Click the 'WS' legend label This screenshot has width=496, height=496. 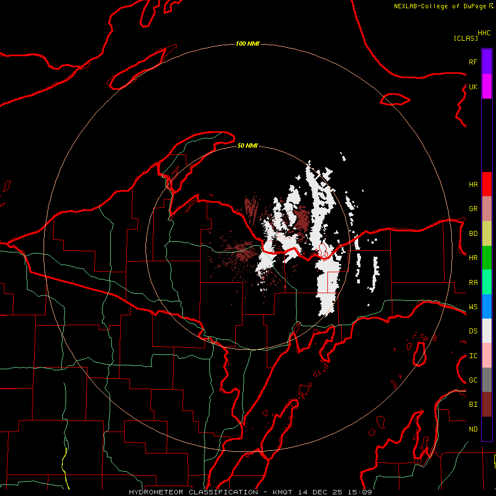pyautogui.click(x=473, y=307)
